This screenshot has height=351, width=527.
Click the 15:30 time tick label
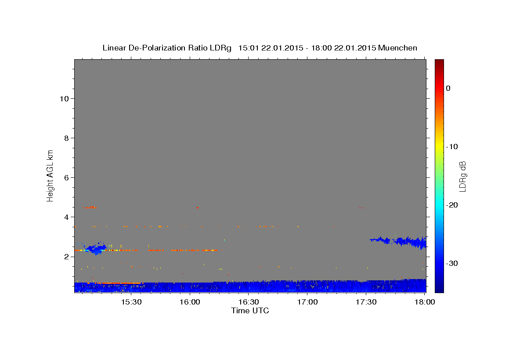pos(131,302)
